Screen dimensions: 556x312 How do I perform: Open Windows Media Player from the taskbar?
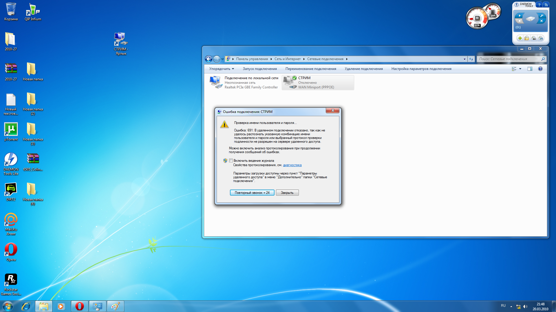click(x=61, y=306)
